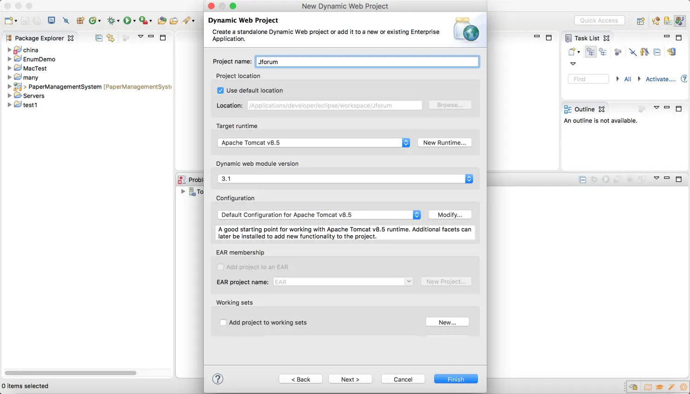The width and height of the screenshot is (690, 394).
Task: Click the All filter link in Task List
Action: [x=627, y=79]
